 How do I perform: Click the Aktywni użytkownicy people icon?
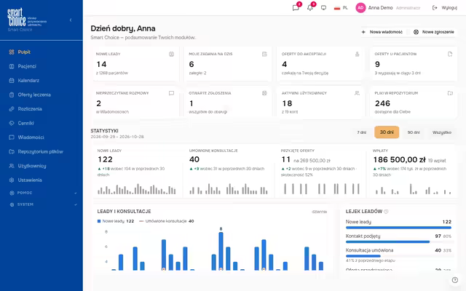[x=358, y=93]
